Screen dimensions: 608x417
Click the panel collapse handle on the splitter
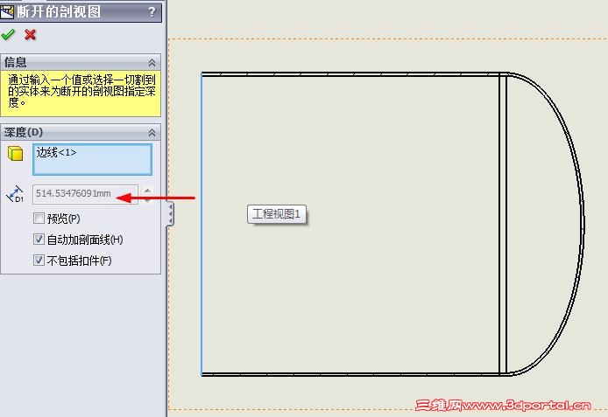[x=170, y=214]
